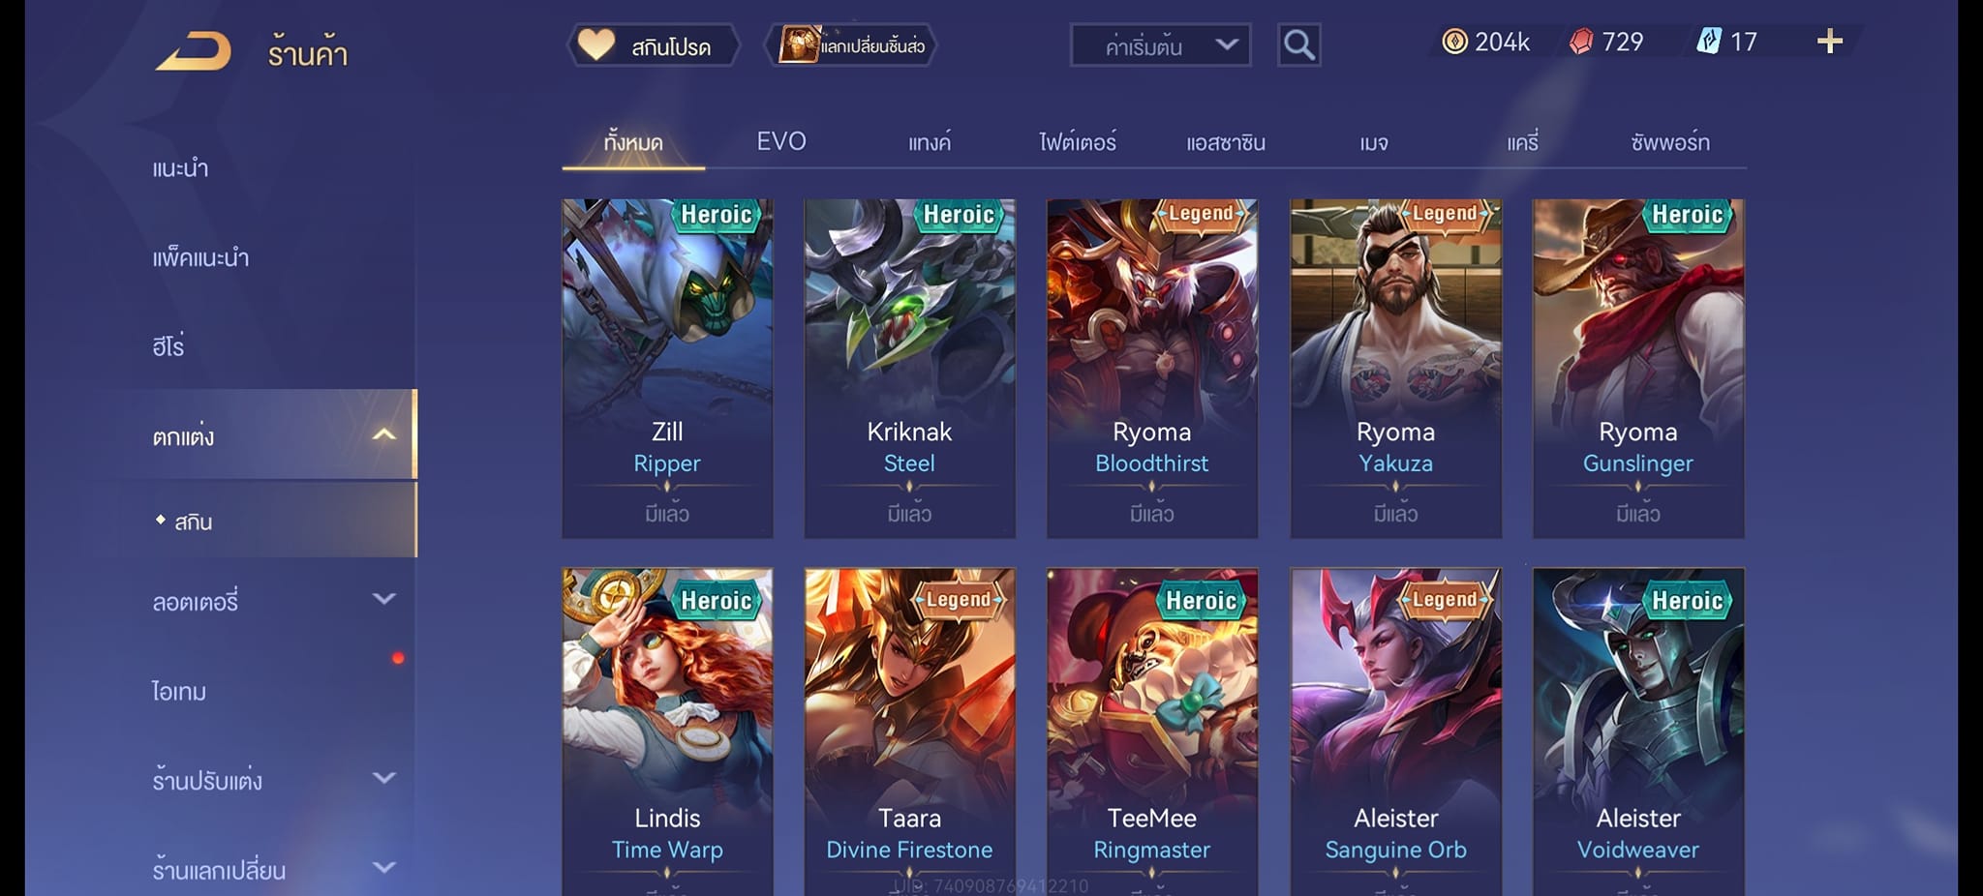Select the Ryoma Yakuza skin card
This screenshot has height=896, width=1983.
[x=1395, y=369]
